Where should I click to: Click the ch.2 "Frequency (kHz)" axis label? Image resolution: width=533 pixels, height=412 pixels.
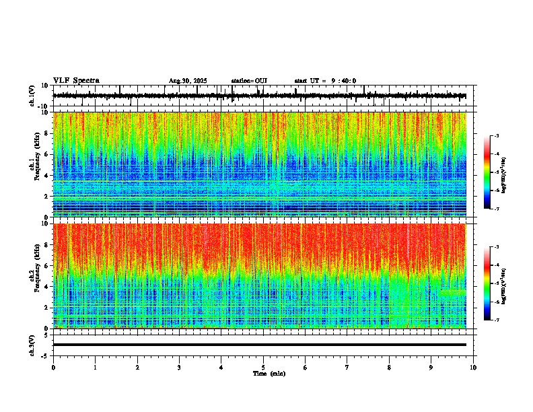click(x=37, y=268)
